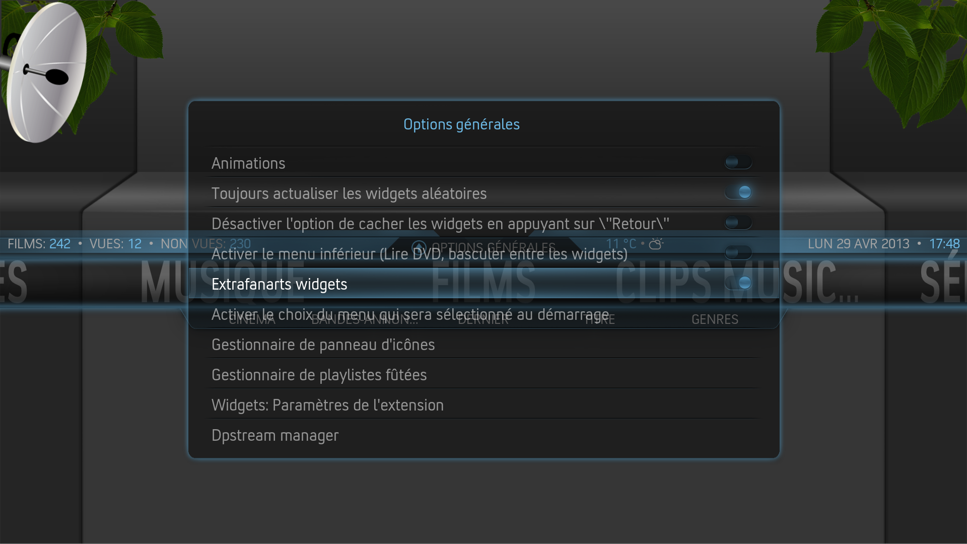This screenshot has width=967, height=544.
Task: Toggle Désactiver l'option de cacher les widgets
Action: tap(738, 223)
